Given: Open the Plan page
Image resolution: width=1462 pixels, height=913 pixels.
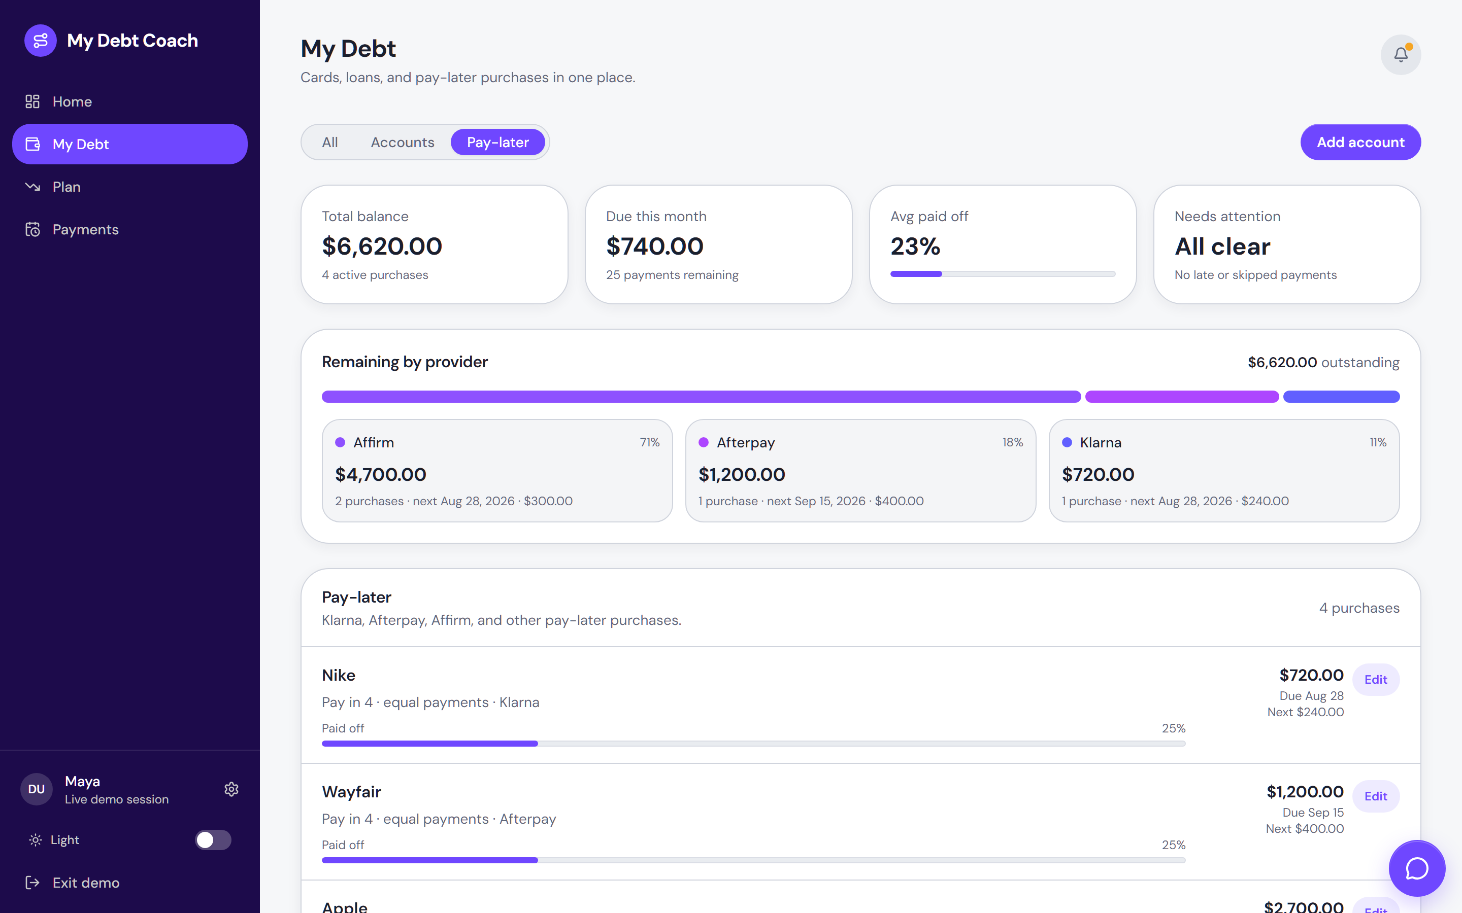Looking at the screenshot, I should pyautogui.click(x=130, y=187).
